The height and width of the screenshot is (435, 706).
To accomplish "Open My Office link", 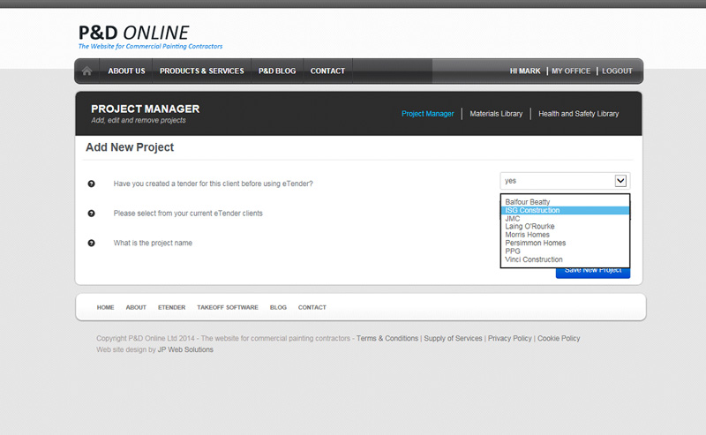I will pos(571,71).
